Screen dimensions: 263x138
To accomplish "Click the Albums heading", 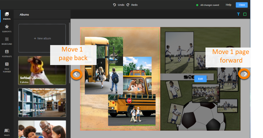I will [x=24, y=14].
